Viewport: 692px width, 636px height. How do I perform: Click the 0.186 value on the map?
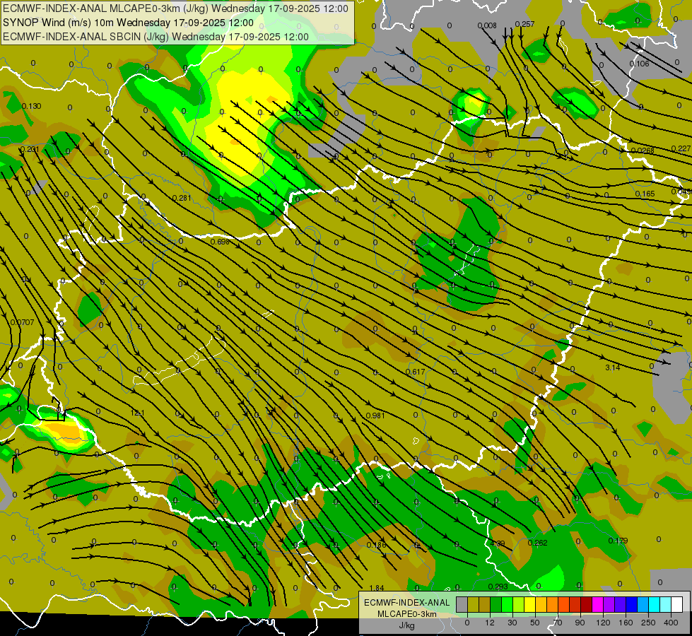coord(377,545)
